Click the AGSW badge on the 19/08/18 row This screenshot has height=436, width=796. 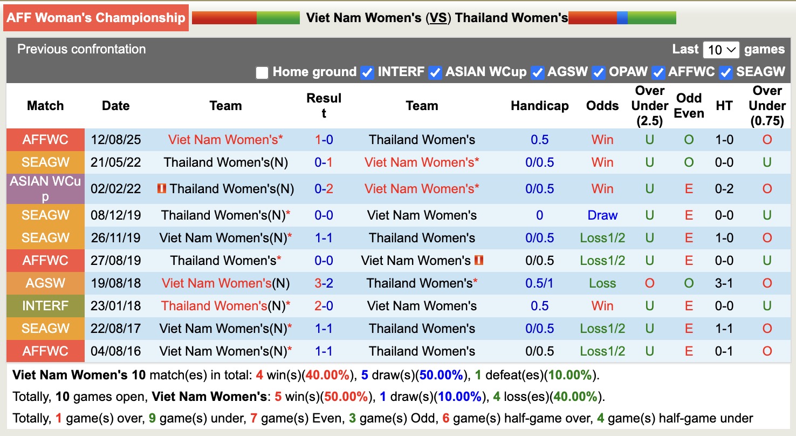point(45,283)
